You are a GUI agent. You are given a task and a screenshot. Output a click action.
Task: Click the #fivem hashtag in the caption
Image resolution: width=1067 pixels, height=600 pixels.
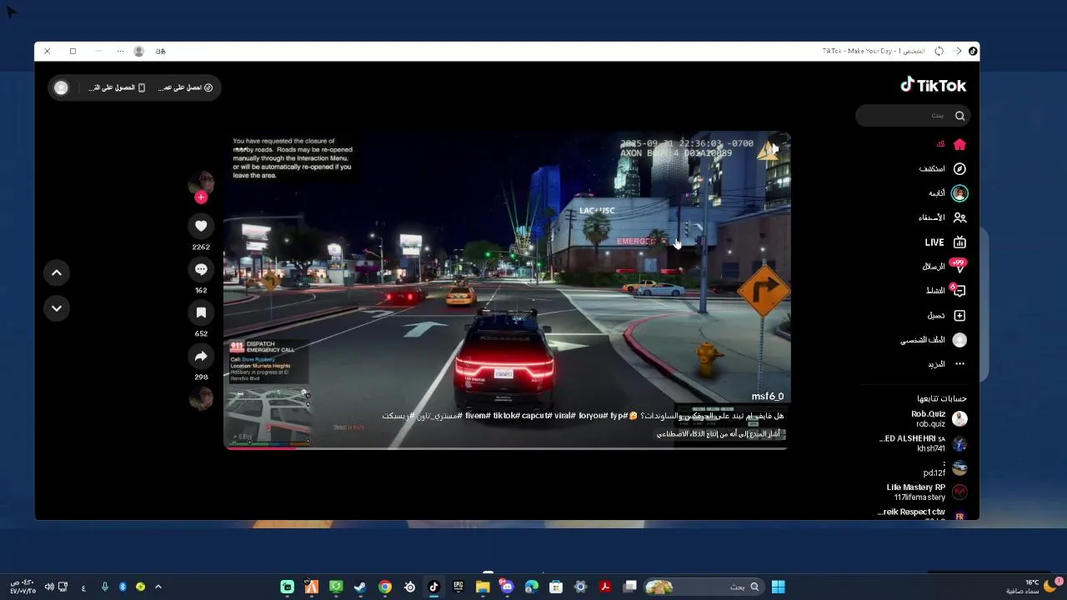tap(477, 416)
